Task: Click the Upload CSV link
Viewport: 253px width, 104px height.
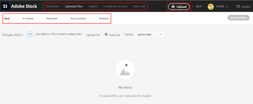Action: 93,35
